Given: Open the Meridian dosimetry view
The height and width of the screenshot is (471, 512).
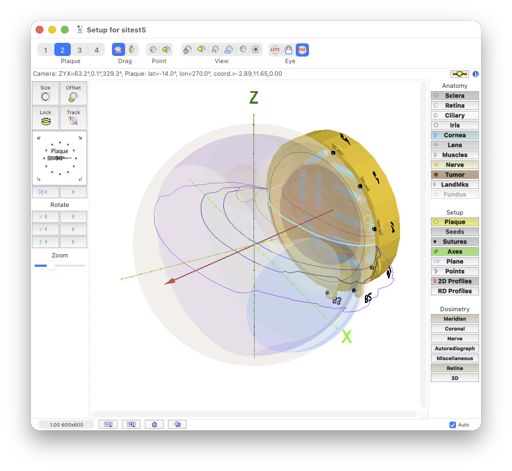Looking at the screenshot, I should point(454,318).
